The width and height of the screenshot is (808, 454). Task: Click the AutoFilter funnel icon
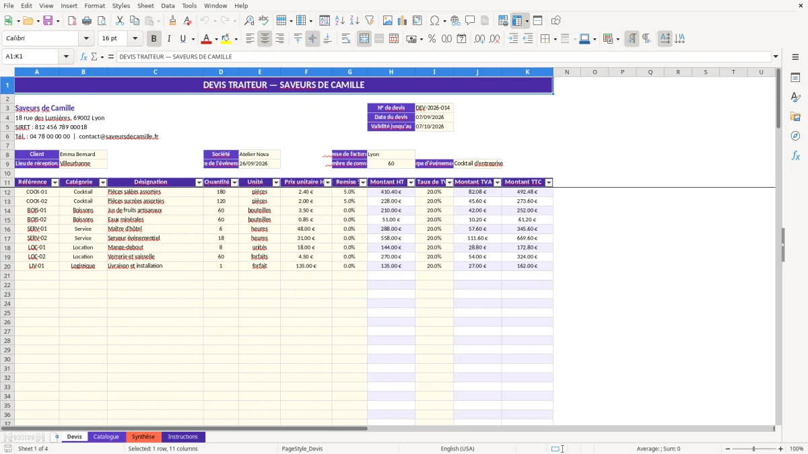pos(370,20)
